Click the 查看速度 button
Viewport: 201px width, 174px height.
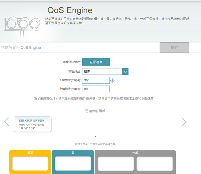click(96, 62)
